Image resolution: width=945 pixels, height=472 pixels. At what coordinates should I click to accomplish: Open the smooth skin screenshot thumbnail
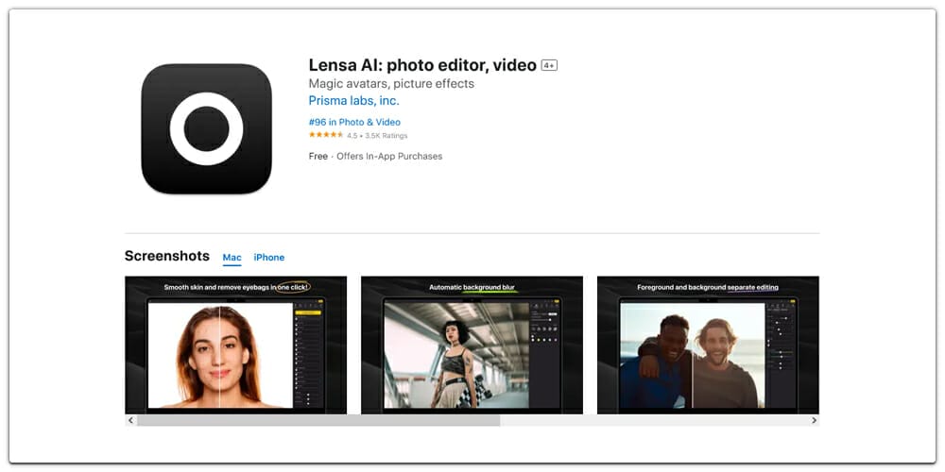[235, 345]
